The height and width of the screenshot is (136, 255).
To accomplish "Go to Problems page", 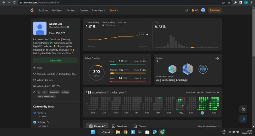I will tap(57, 10).
